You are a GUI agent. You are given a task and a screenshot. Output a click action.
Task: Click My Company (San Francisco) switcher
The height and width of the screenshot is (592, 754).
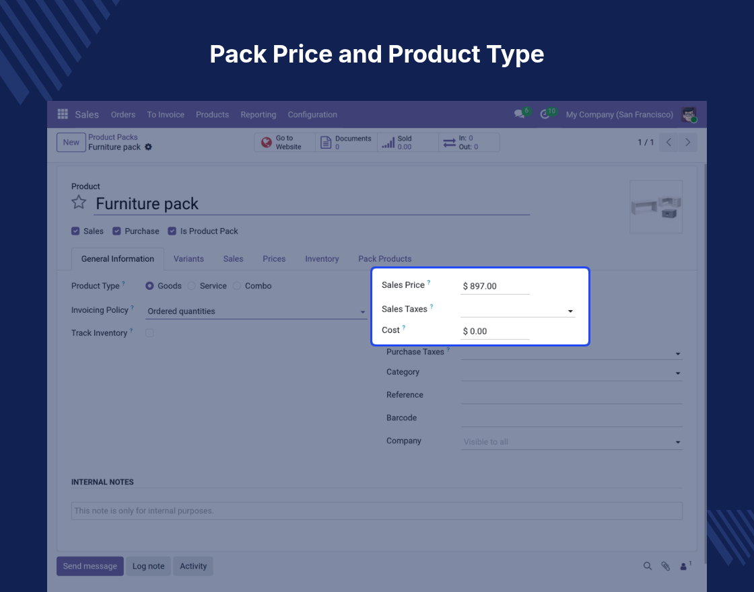(x=619, y=114)
